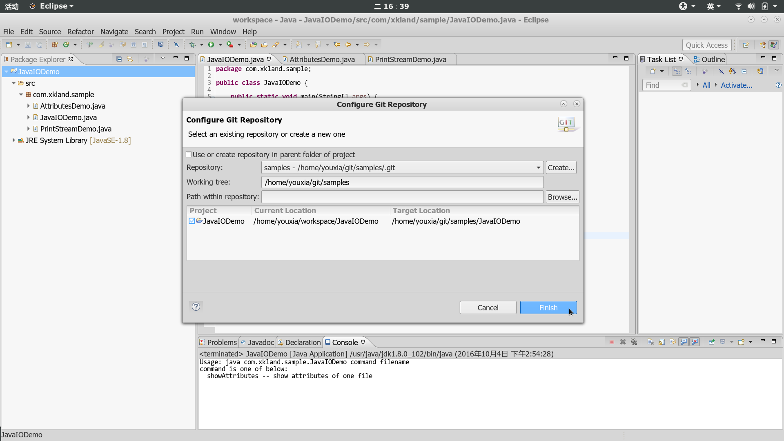Toggle Categorized view in Task List

pyautogui.click(x=677, y=71)
